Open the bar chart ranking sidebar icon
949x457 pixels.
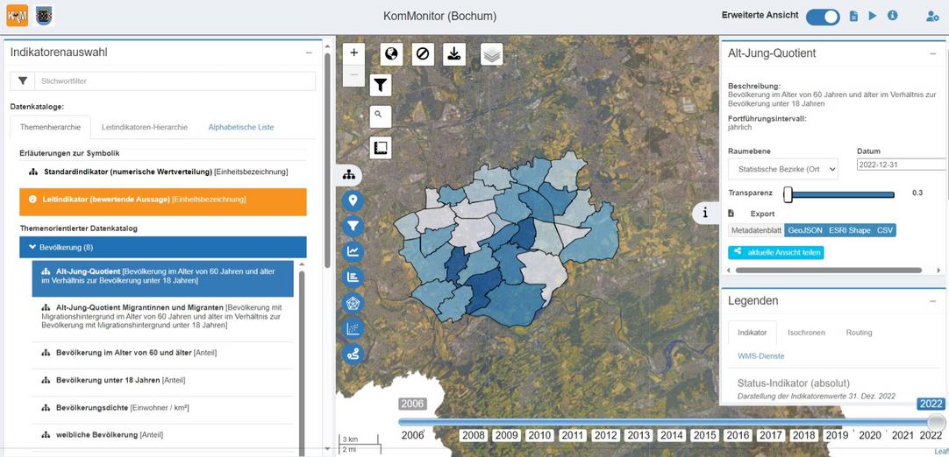pos(353,278)
